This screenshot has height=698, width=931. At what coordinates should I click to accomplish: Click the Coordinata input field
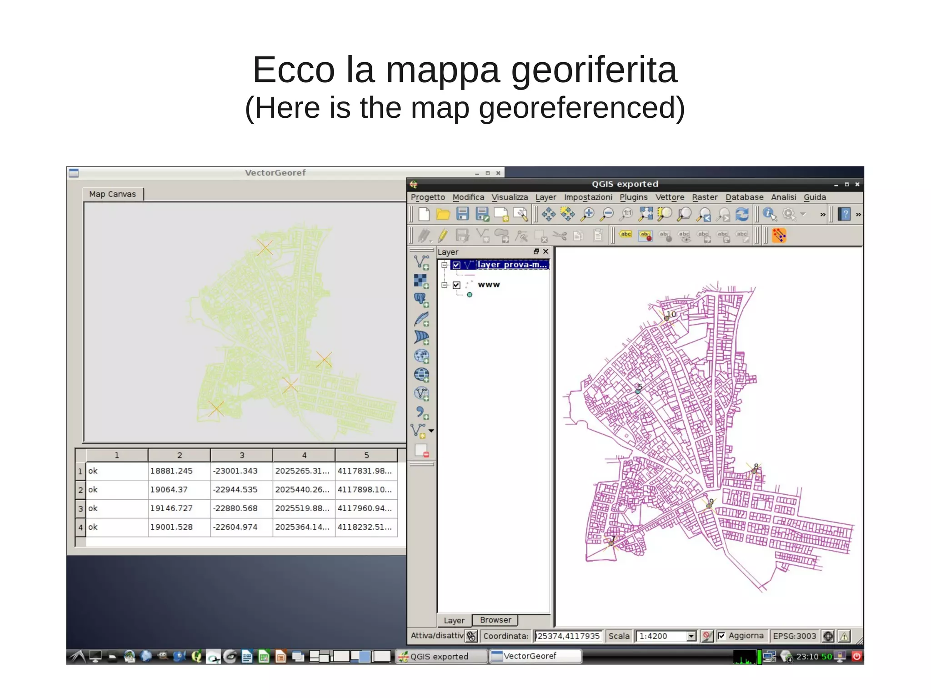click(568, 636)
